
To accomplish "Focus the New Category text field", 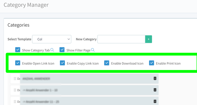I will (121, 39).
